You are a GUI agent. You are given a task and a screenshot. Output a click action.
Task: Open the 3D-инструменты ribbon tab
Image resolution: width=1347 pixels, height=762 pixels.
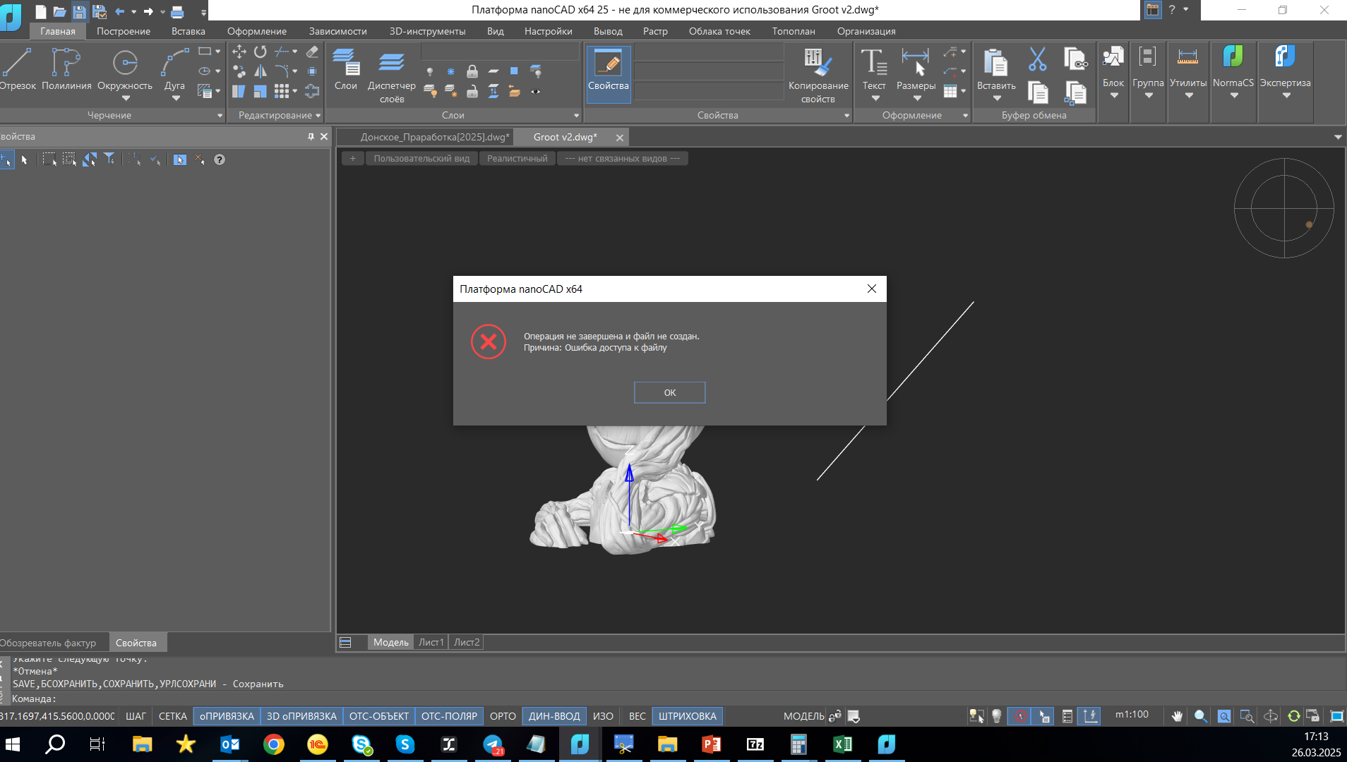(x=427, y=31)
